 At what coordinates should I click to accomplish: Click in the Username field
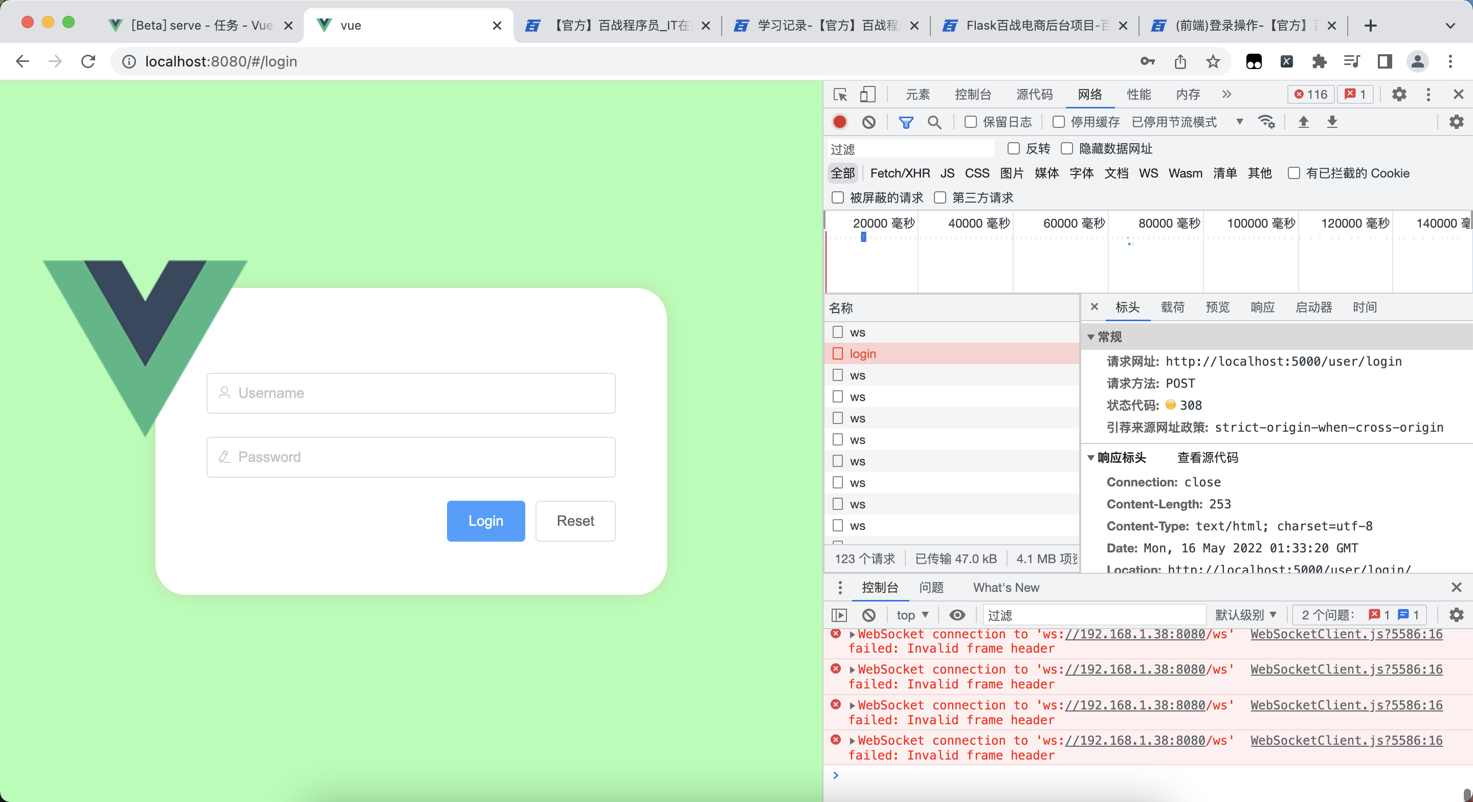click(411, 393)
